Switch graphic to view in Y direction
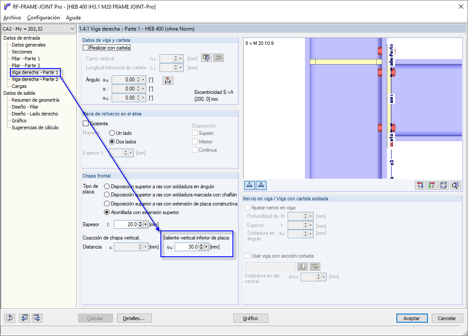The height and width of the screenshot is (336, 468). coord(420,185)
